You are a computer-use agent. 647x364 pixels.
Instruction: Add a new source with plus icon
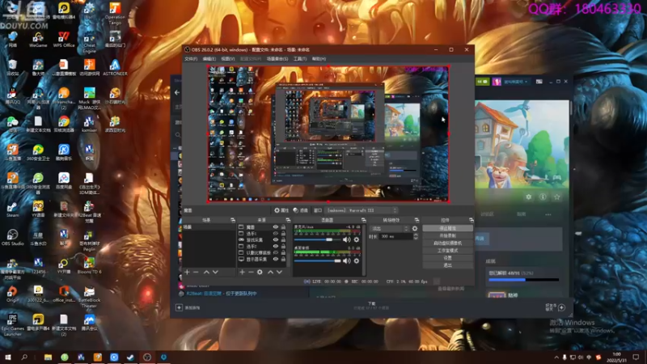click(x=242, y=272)
